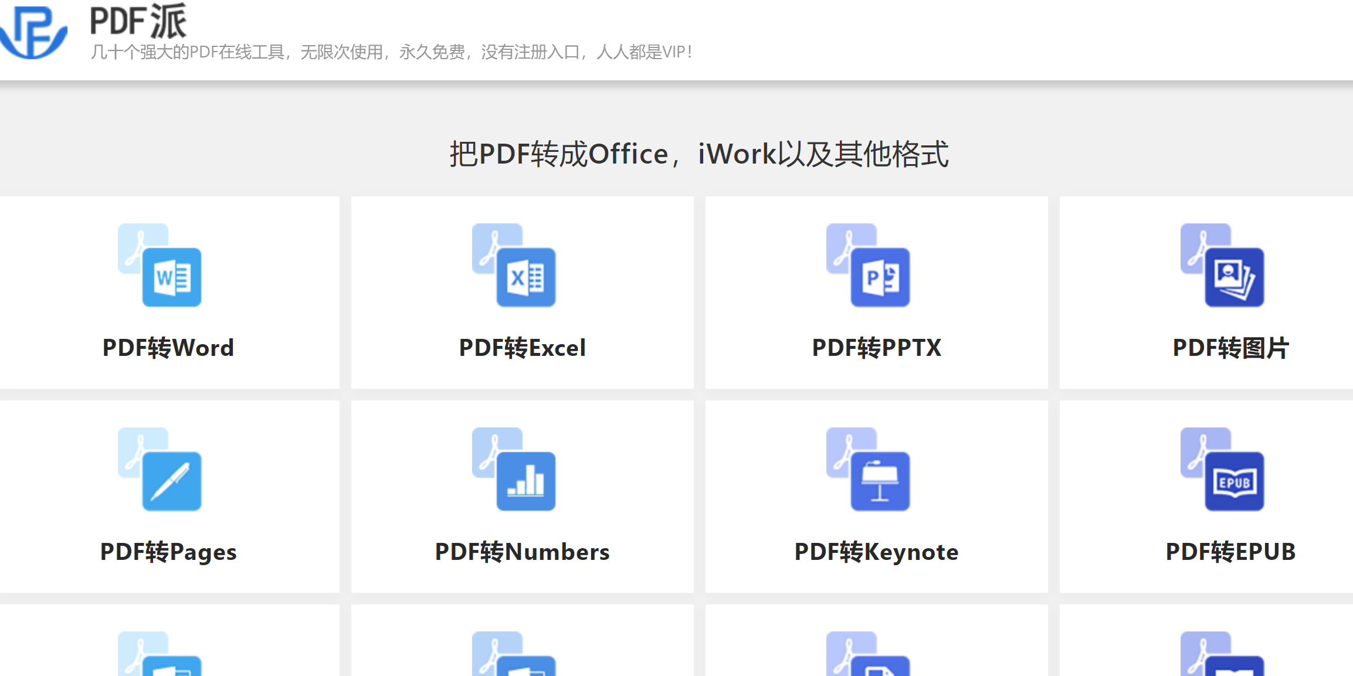
Task: Click the PDF转Numbers label
Action: pyautogui.click(x=522, y=552)
